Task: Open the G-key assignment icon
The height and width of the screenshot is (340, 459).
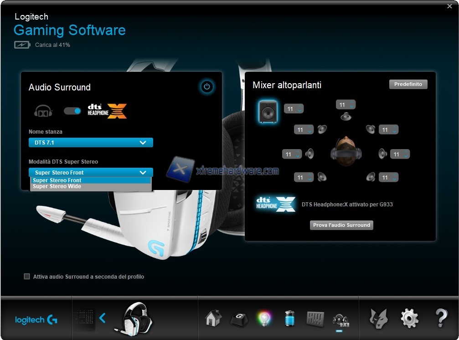Action: (238, 319)
